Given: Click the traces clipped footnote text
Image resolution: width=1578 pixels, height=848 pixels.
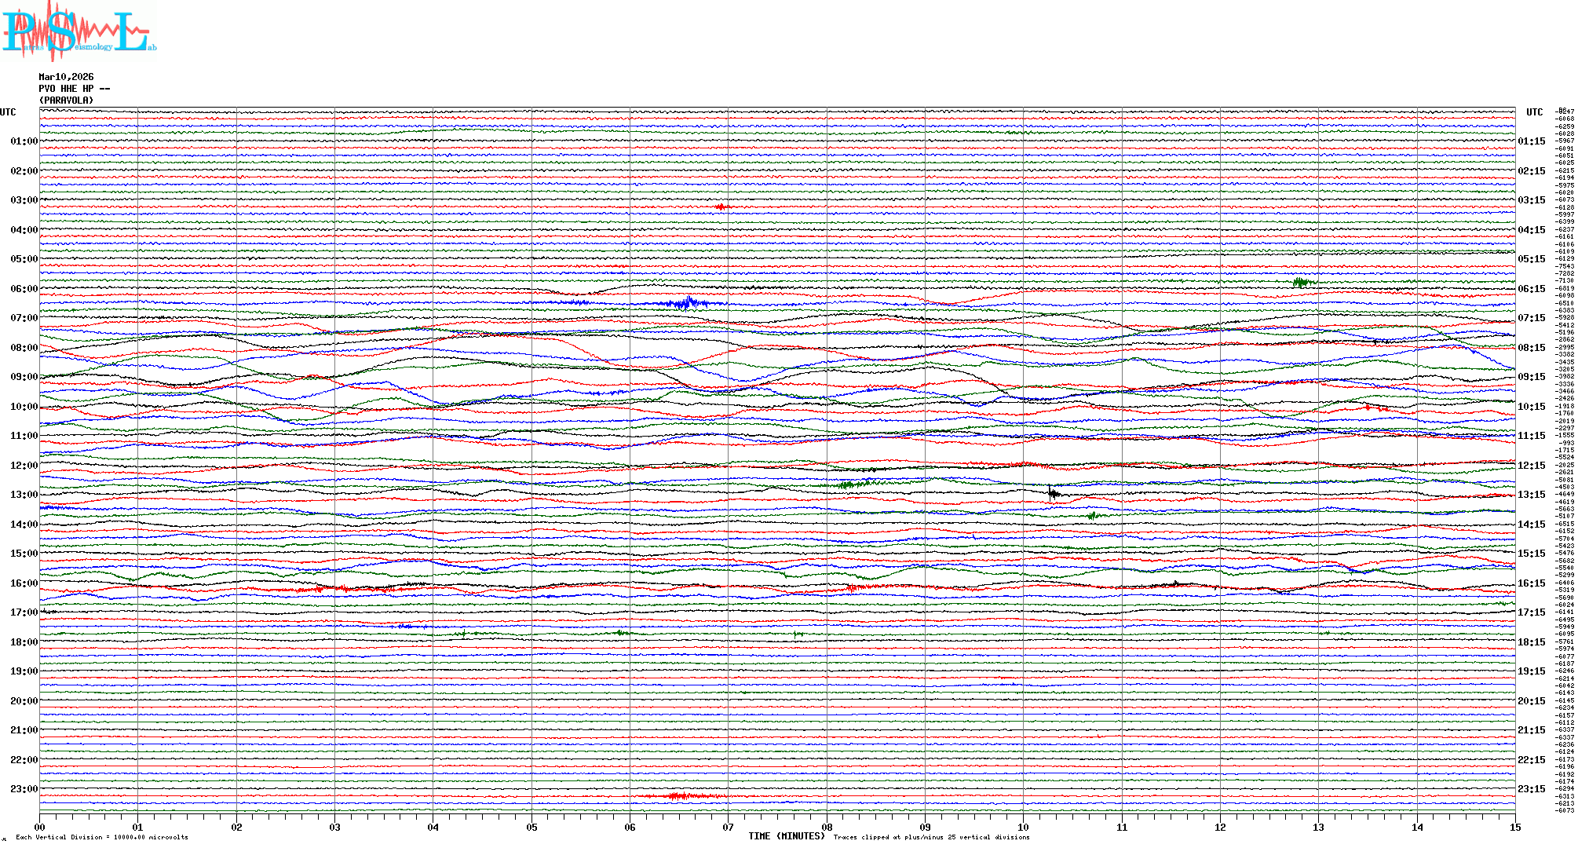Looking at the screenshot, I should (x=931, y=837).
